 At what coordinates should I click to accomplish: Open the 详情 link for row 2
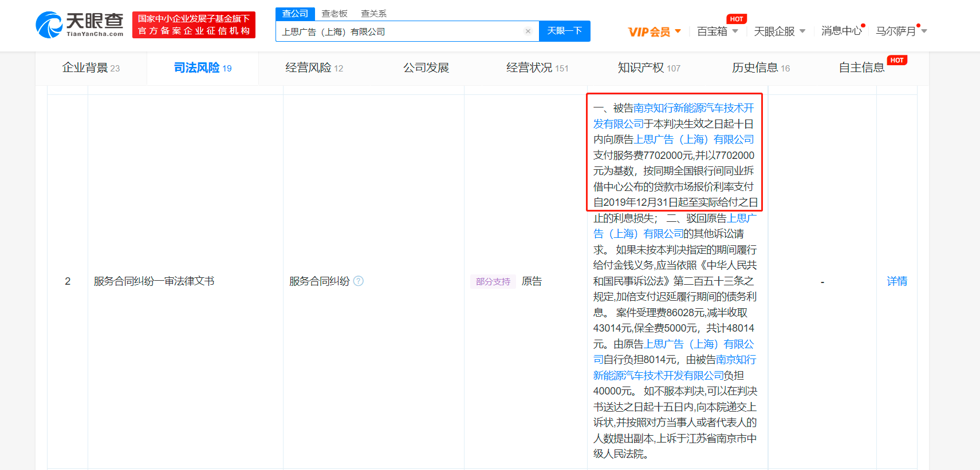point(897,281)
